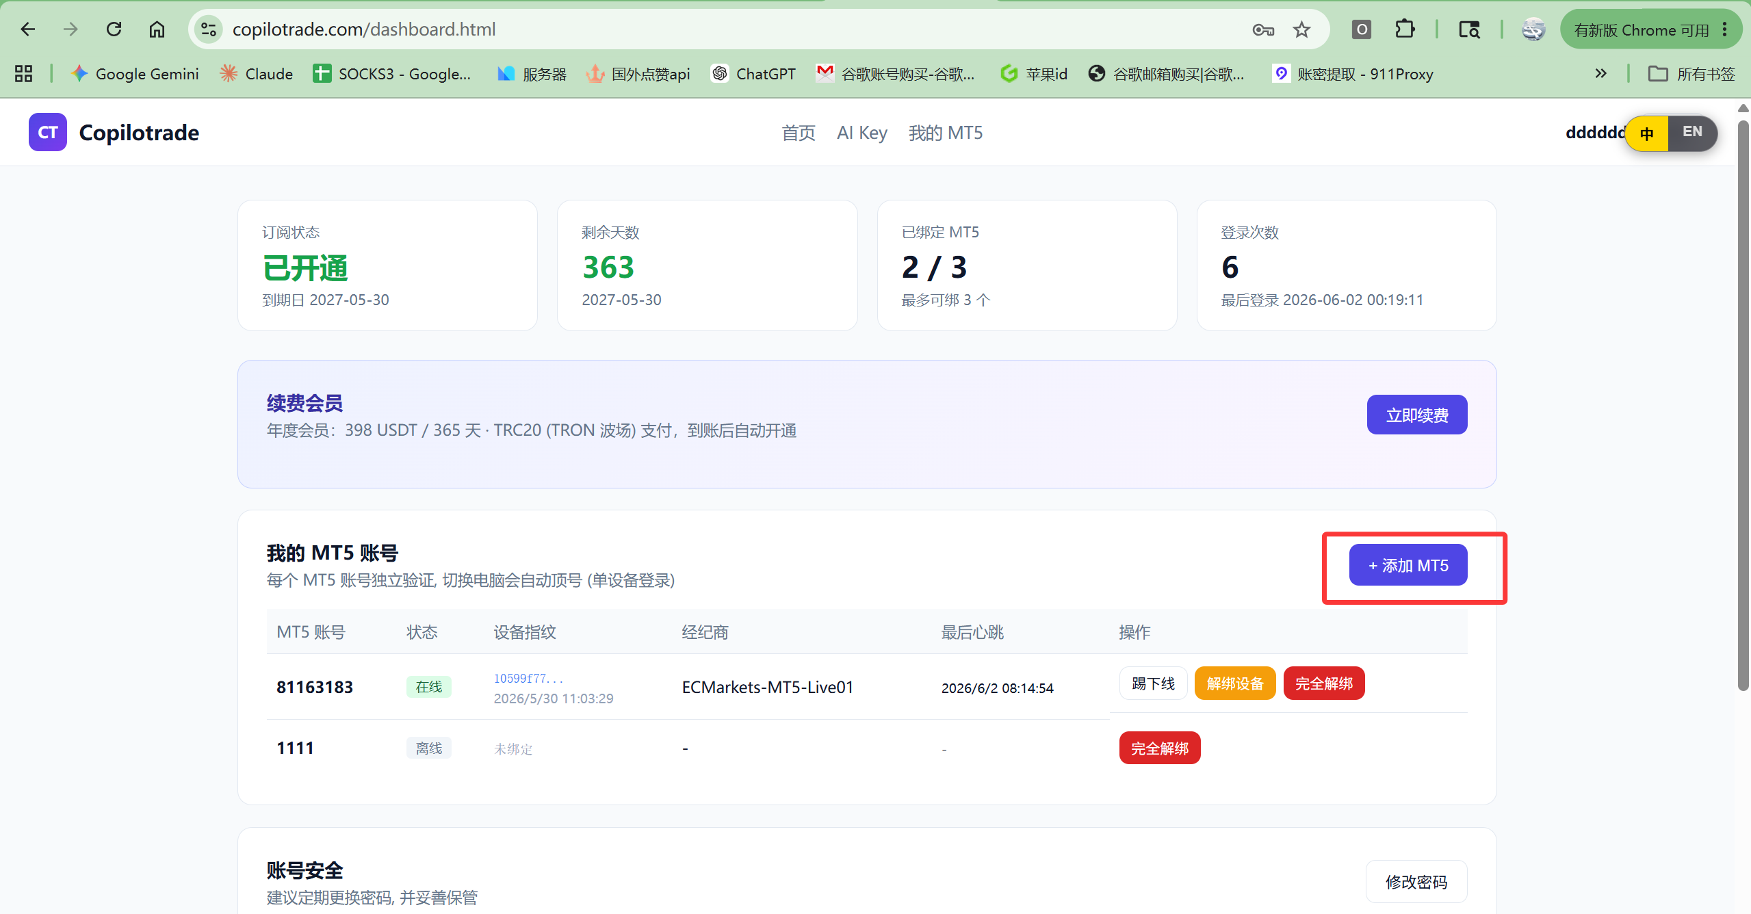Open the 苹果id bookmark
The image size is (1751, 914).
coord(1034,73)
